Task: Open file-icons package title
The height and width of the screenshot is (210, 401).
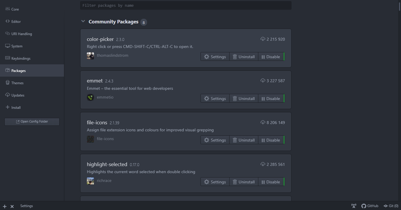Action: coord(97,123)
